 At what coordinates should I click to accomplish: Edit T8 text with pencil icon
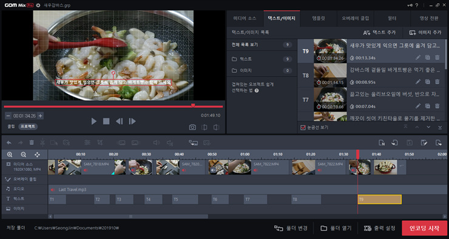pos(418,82)
